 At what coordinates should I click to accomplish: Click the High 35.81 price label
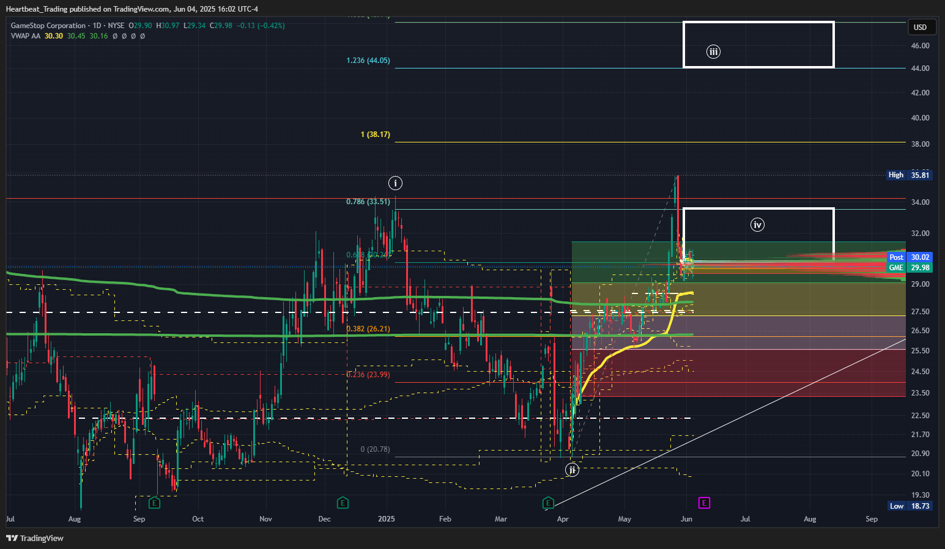pyautogui.click(x=910, y=175)
